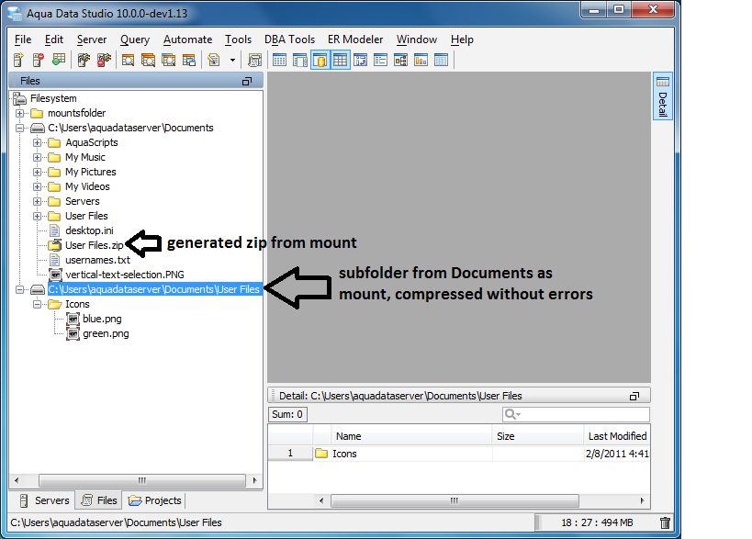Toggle the highlighted database cylinder toolbar icon
752x539 pixels.
tap(320, 60)
